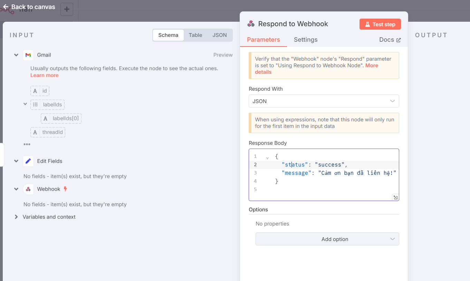470x281 pixels.
Task: Show more fields via three dots
Action: (27, 144)
